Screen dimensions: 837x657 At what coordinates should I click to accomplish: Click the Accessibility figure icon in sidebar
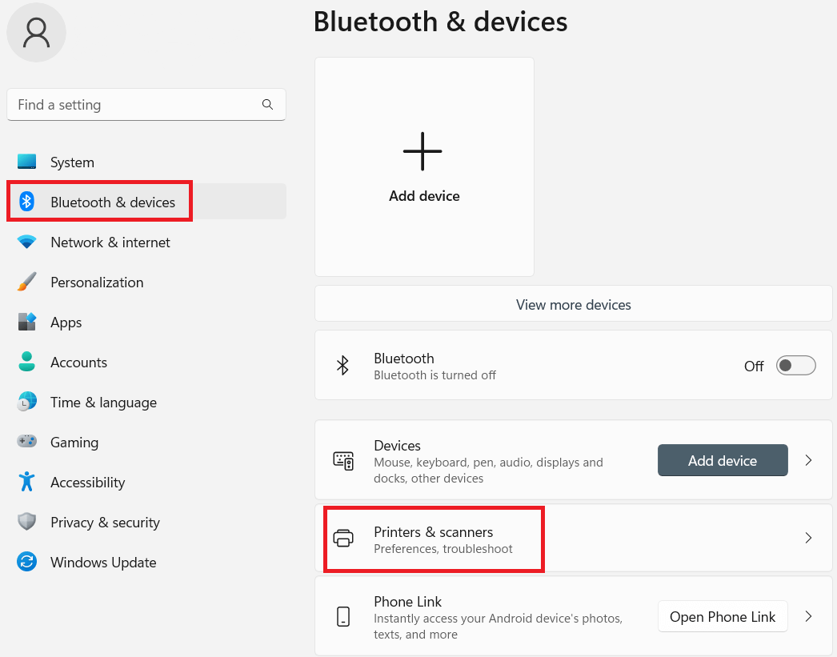[x=26, y=482]
